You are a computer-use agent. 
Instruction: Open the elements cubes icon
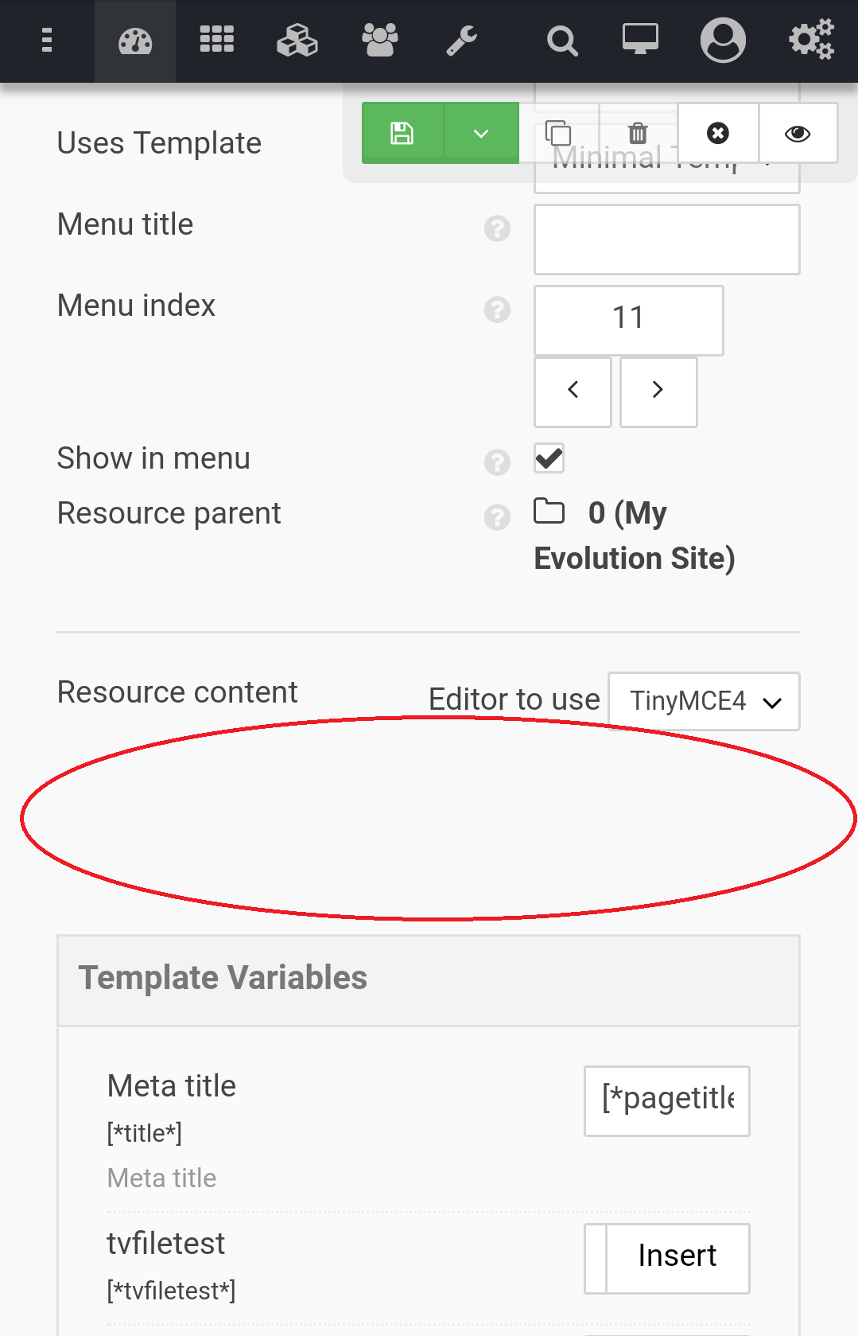click(x=297, y=41)
